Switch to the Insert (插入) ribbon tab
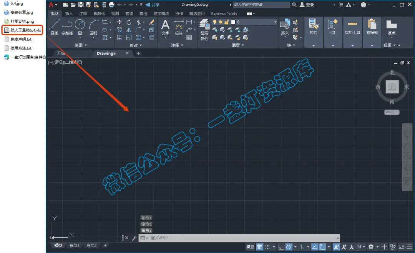 click(69, 13)
